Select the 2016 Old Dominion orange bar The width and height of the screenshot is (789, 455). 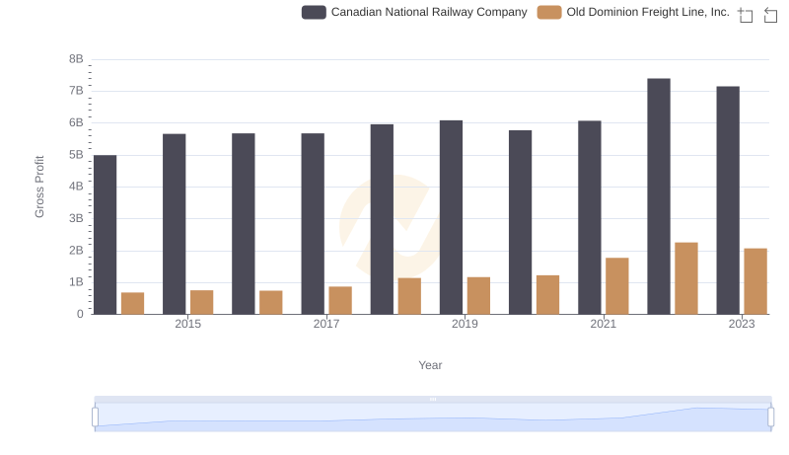click(271, 302)
